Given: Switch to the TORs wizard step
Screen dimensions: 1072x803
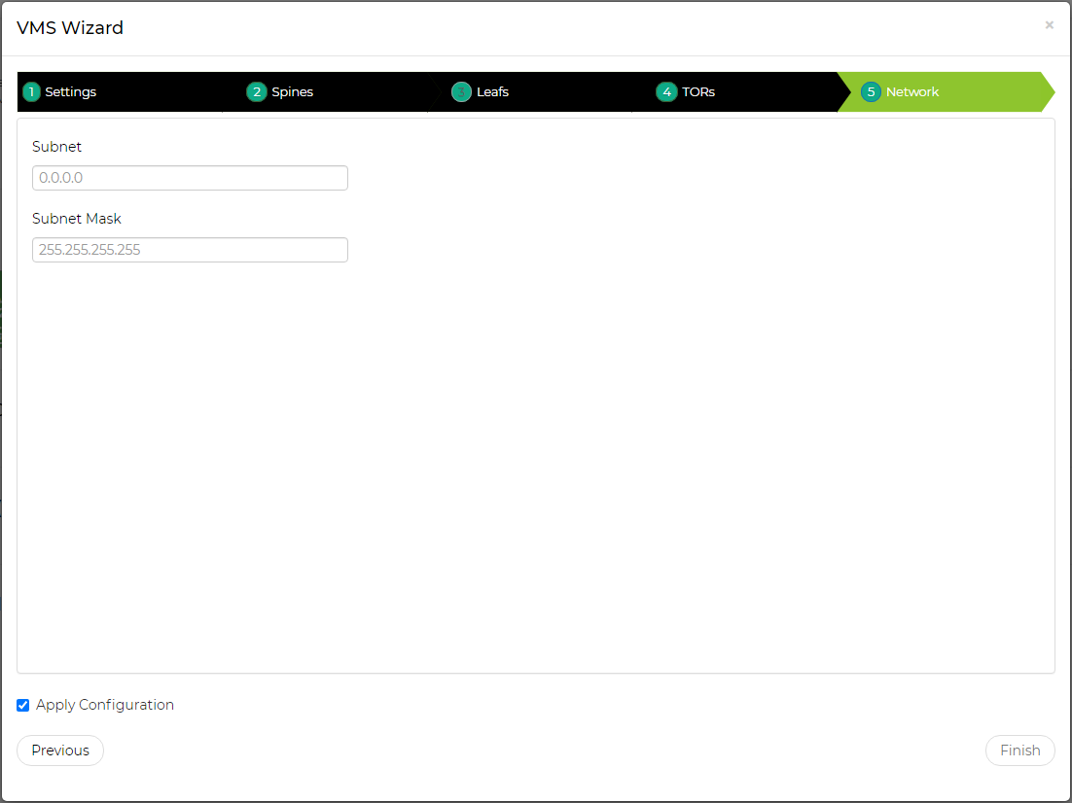Looking at the screenshot, I should (698, 92).
